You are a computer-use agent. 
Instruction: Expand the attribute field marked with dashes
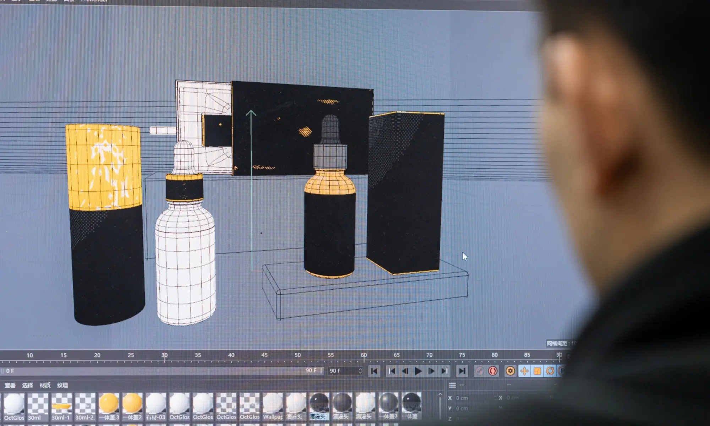(462, 385)
